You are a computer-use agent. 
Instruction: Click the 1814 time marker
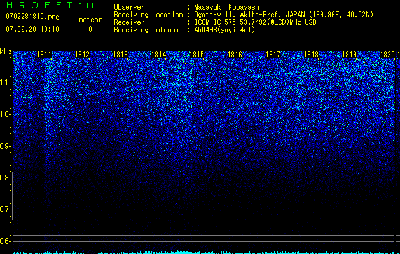(x=159, y=55)
